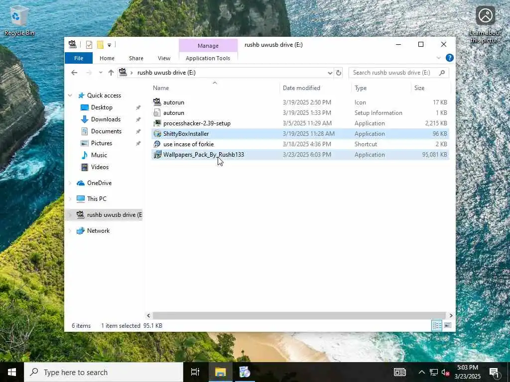
Task: Show hidden system tray icons
Action: point(421,372)
